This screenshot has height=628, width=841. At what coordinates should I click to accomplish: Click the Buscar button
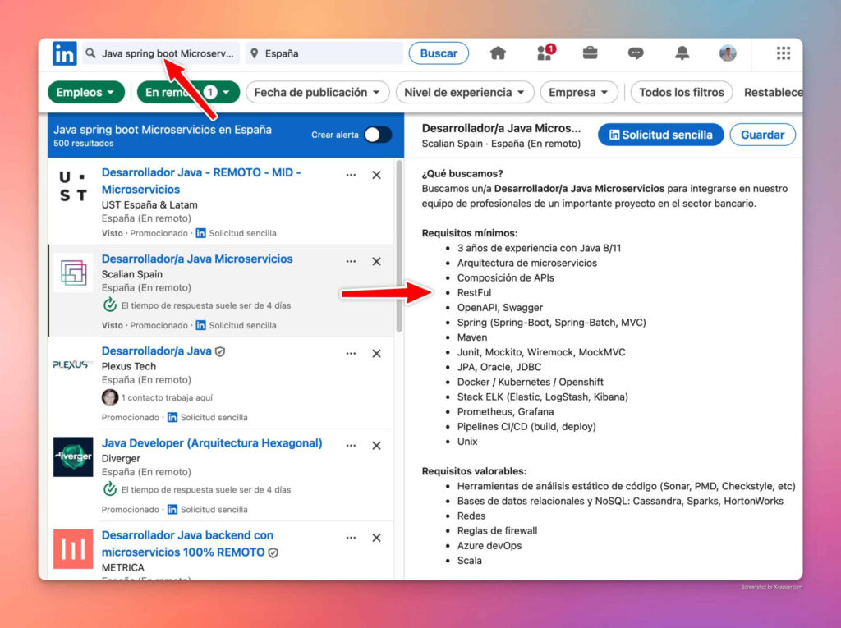(x=439, y=53)
